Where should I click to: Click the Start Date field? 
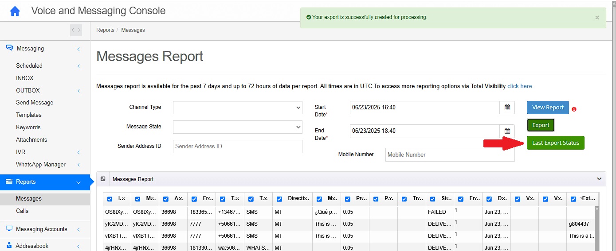pos(425,108)
